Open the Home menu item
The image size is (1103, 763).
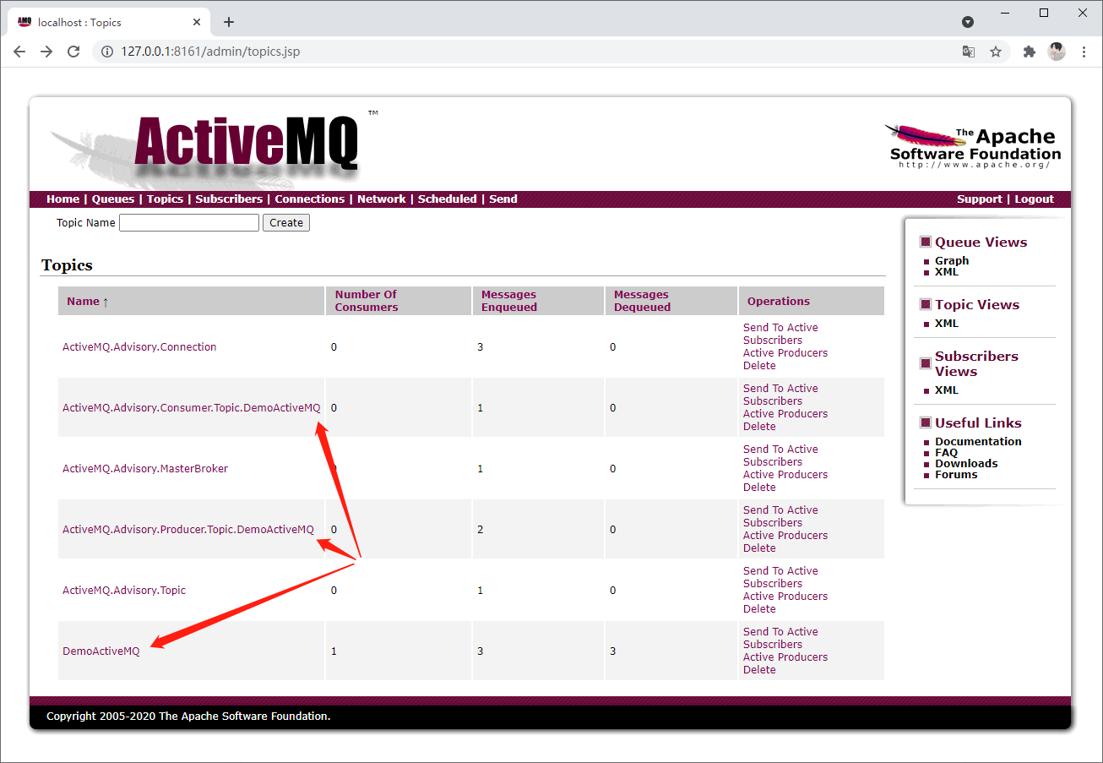(62, 199)
